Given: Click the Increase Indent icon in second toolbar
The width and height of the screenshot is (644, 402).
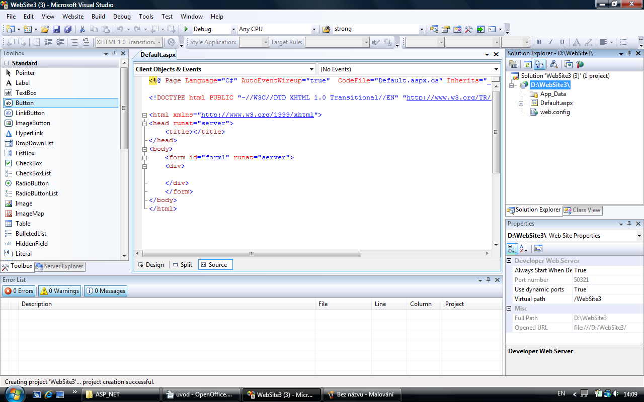Looking at the screenshot, I should pyautogui.click(x=60, y=43).
